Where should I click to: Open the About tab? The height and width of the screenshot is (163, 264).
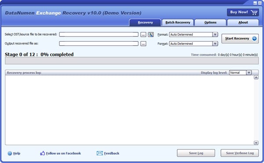243,22
